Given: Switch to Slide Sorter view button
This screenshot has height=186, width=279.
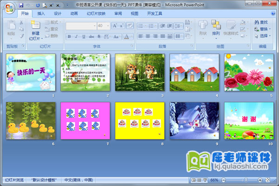Looking at the screenshot, I should pos(199,180).
